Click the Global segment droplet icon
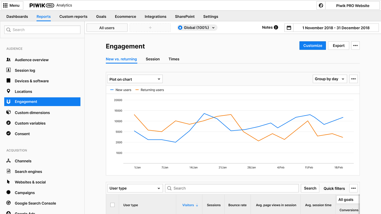The height and width of the screenshot is (214, 381). pyautogui.click(x=180, y=28)
